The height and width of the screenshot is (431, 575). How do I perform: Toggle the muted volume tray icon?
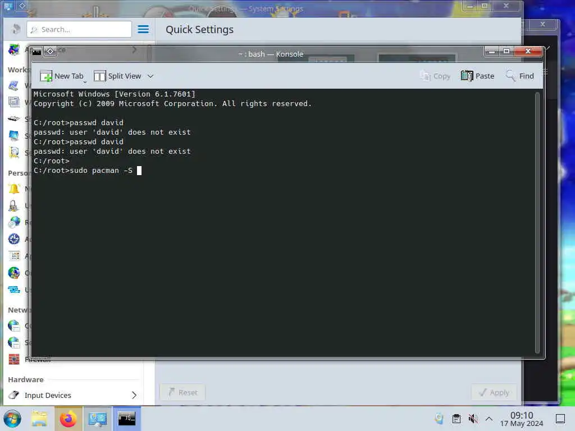point(473,419)
